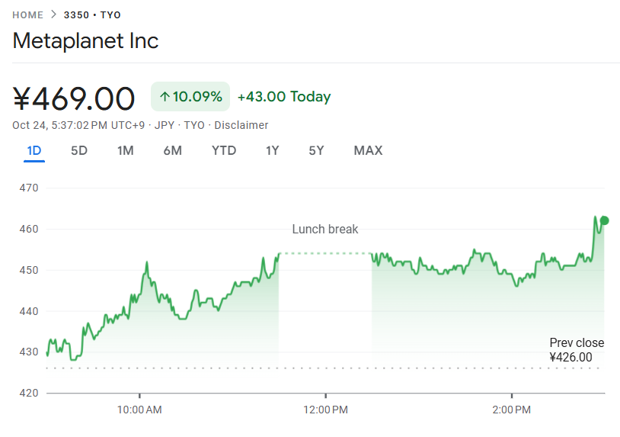Show the MAX range chart
This screenshot has height=437, width=620.
point(368,150)
